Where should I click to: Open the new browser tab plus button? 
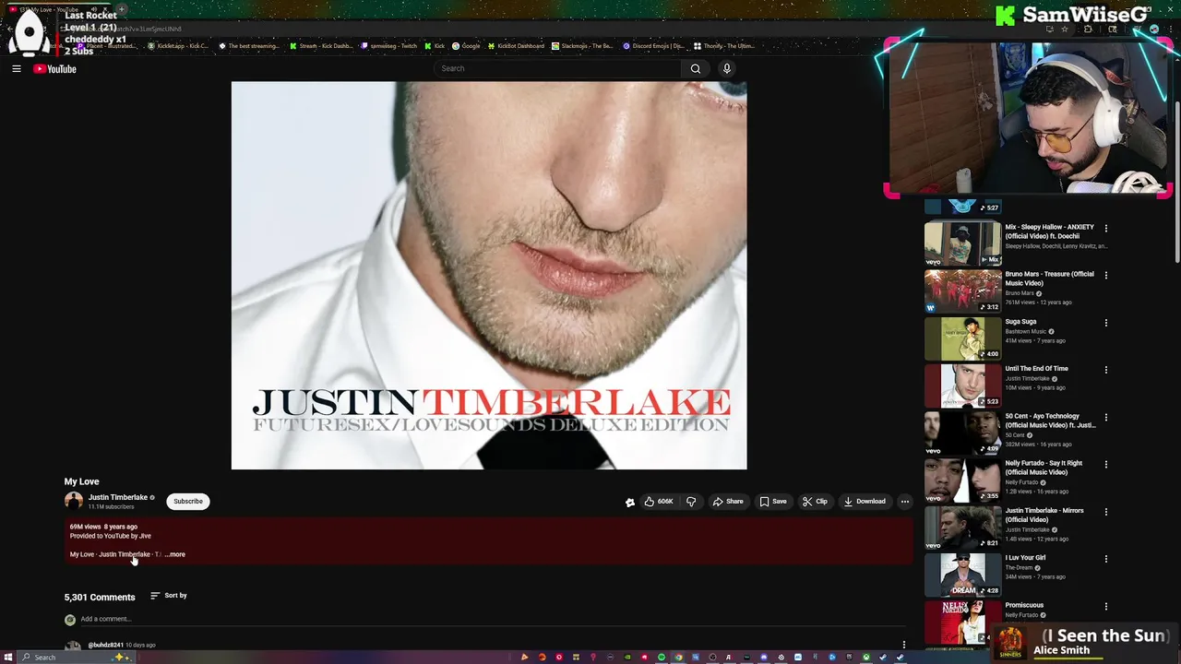pos(121,9)
